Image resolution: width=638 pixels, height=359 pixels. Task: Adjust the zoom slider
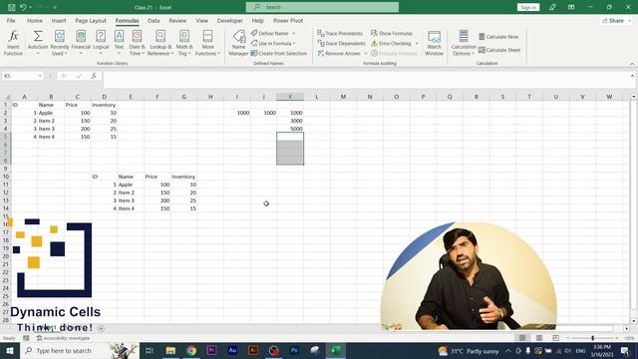tap(592, 338)
